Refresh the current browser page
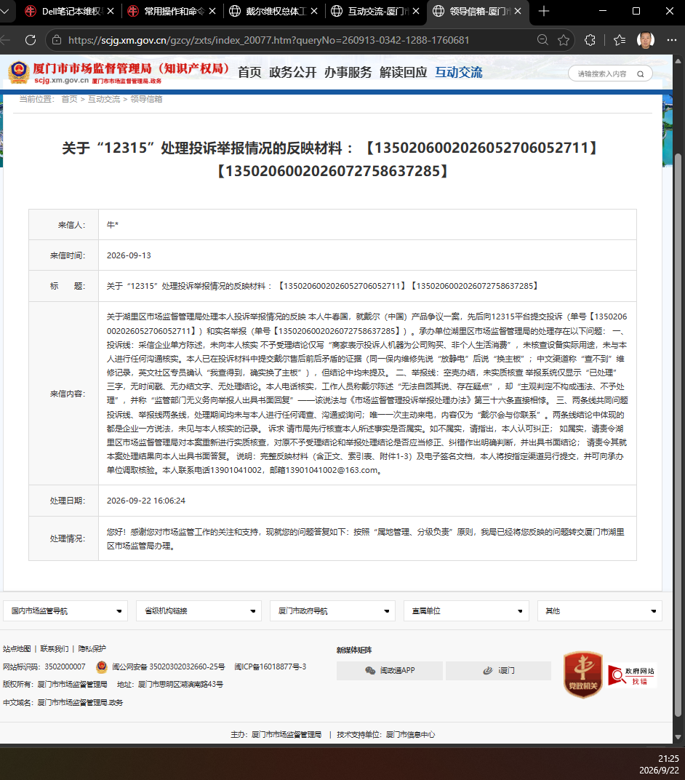Viewport: 685px width, 780px height. click(31, 40)
